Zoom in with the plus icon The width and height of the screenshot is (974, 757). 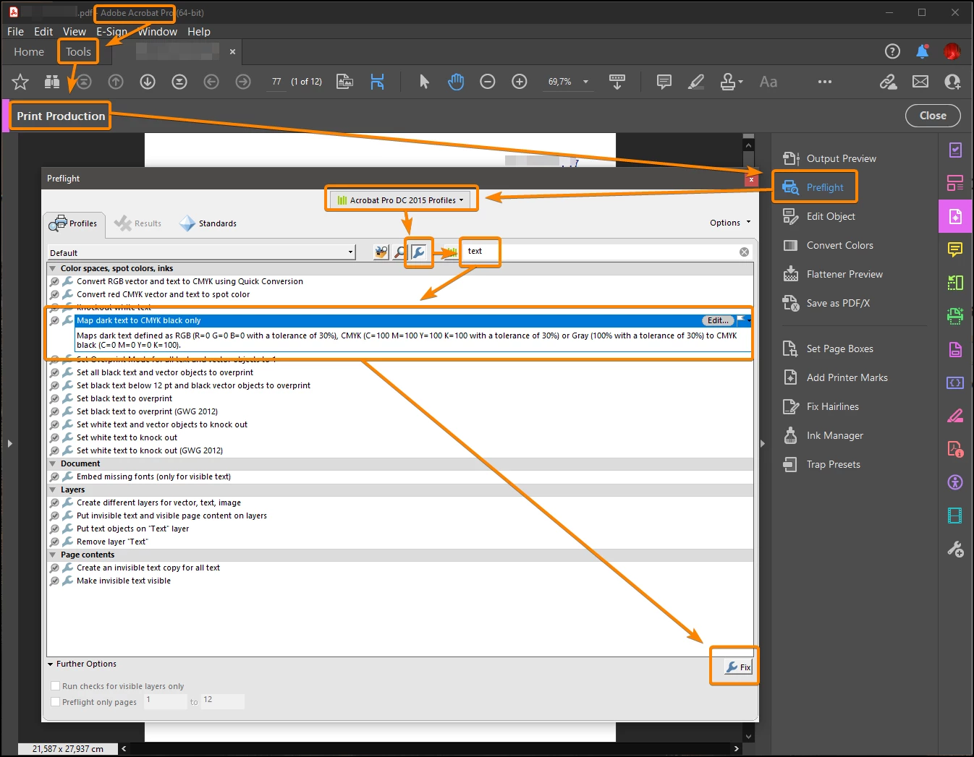(520, 82)
